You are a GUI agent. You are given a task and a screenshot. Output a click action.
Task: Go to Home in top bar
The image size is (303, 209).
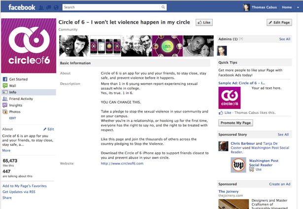point(287,7)
